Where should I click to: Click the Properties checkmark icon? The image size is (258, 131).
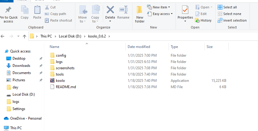pyautogui.click(x=185, y=10)
